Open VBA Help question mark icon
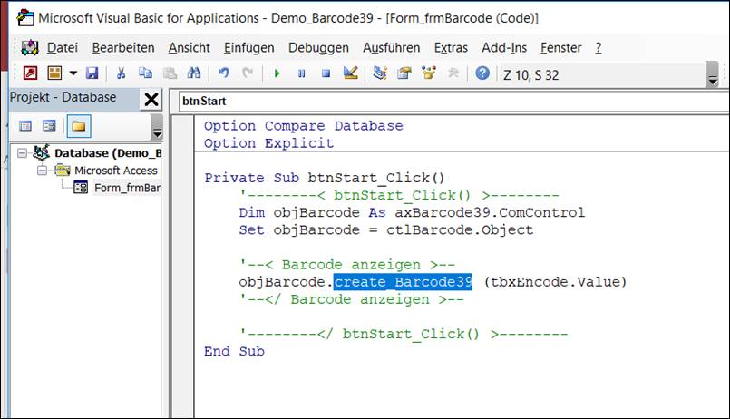The height and width of the screenshot is (419, 730). click(x=482, y=73)
